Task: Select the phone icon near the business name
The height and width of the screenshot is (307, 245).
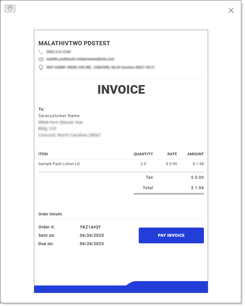Action: coord(41,52)
